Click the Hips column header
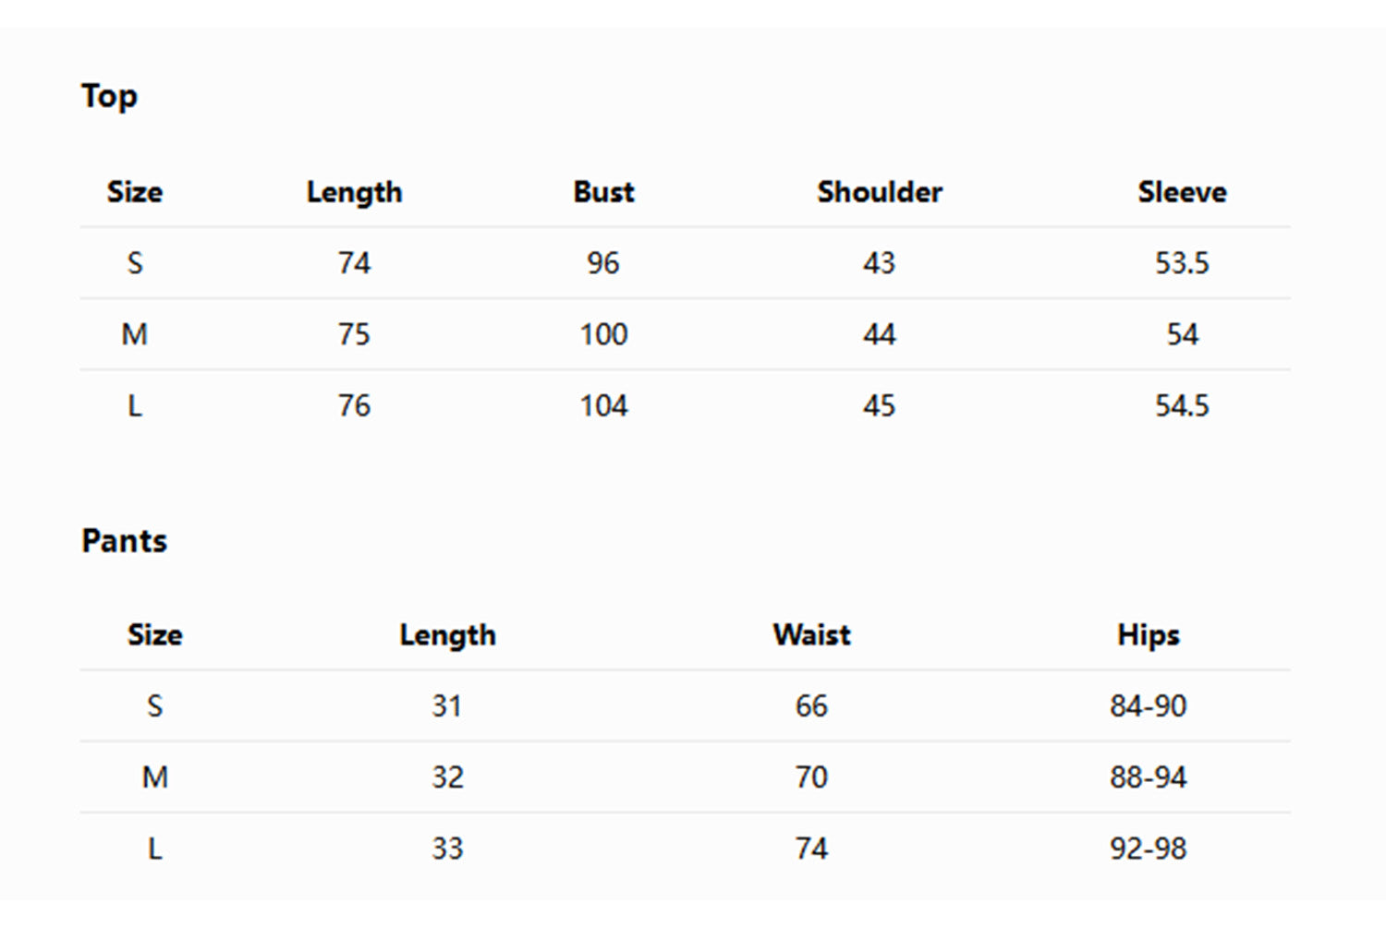 [x=1148, y=635]
